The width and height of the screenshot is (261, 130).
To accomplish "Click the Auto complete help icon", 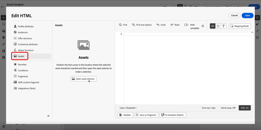I will (203, 26).
